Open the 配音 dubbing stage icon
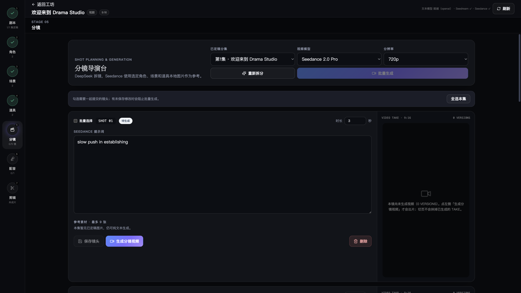This screenshot has width=521, height=293. (12, 159)
